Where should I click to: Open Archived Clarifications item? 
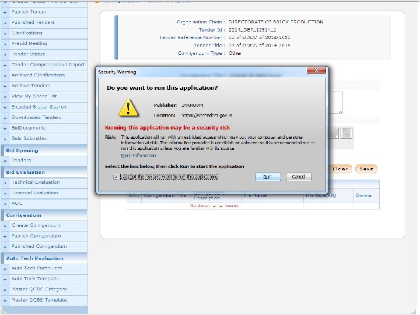[x=38, y=75]
